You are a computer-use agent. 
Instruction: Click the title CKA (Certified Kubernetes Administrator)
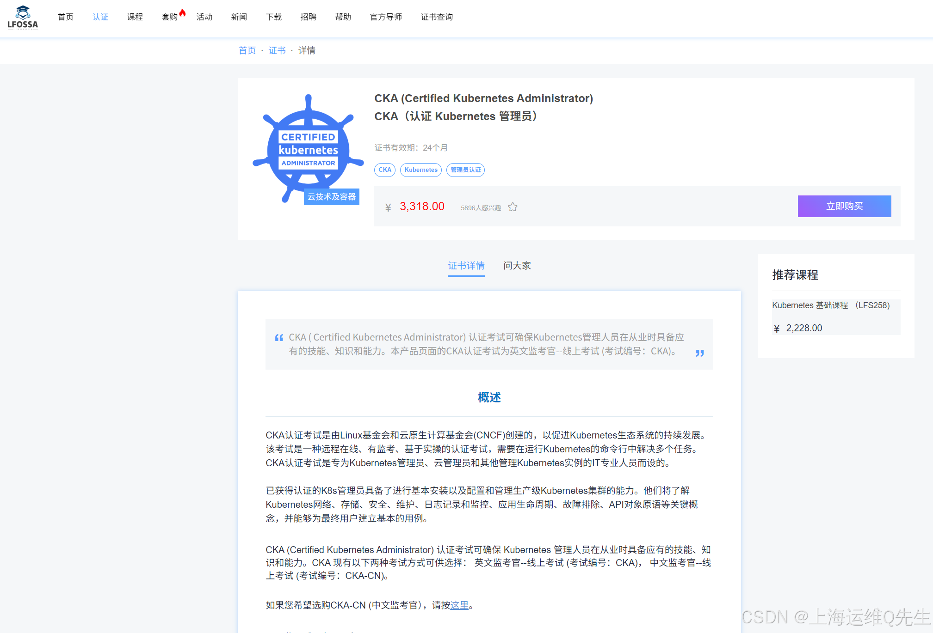click(x=483, y=98)
